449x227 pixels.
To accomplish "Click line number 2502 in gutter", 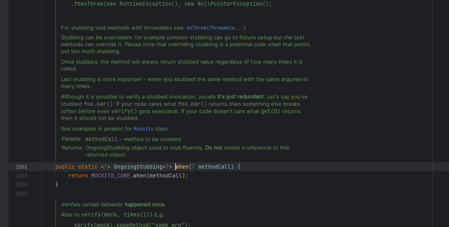I will 22,167.
